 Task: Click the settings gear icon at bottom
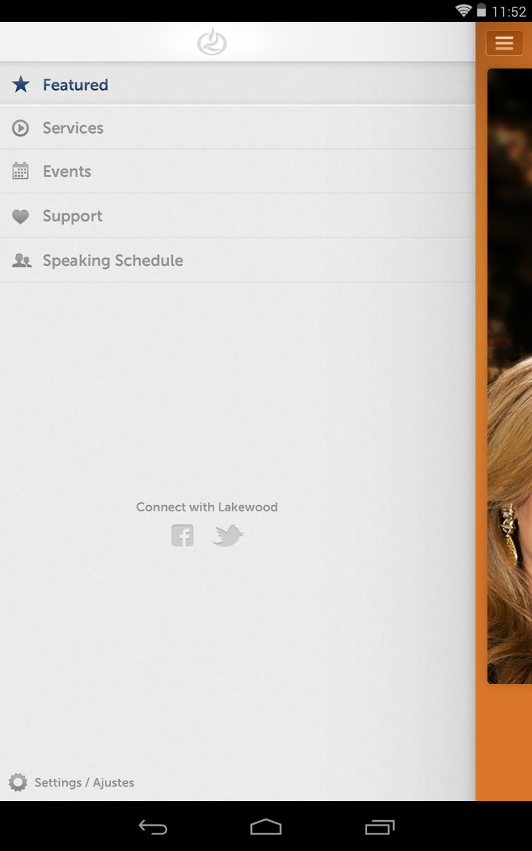(x=18, y=783)
